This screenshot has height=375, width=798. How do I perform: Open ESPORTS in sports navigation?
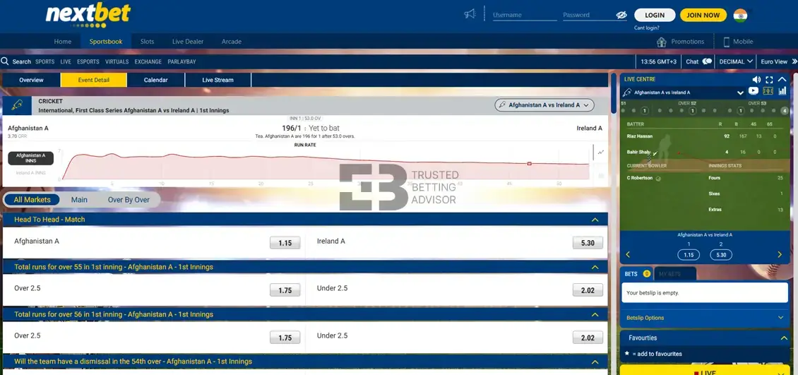88,61
